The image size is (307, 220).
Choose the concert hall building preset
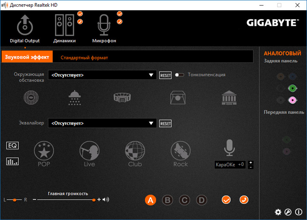tap(229, 97)
